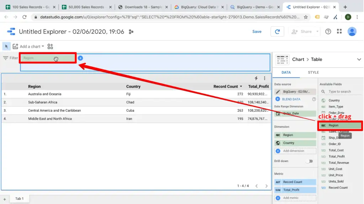The width and height of the screenshot is (364, 204).
Task: Click the Region column header
Action: 34,87
